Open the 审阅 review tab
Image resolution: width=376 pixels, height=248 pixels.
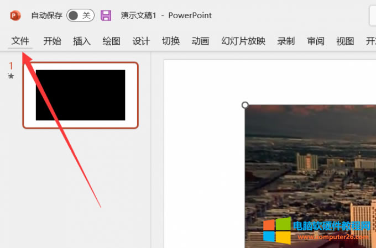316,41
